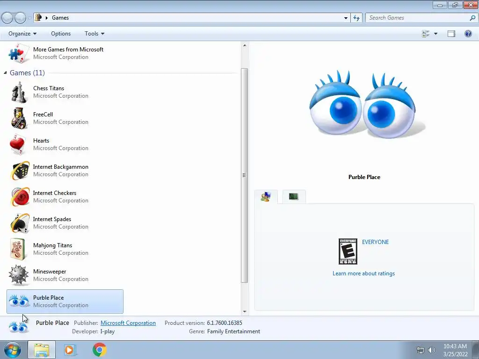Select the Chess Titans label
Viewport: 479px width, 359px height.
click(49, 88)
